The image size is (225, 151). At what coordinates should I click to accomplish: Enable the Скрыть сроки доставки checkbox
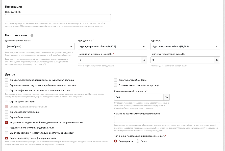tap(6, 101)
